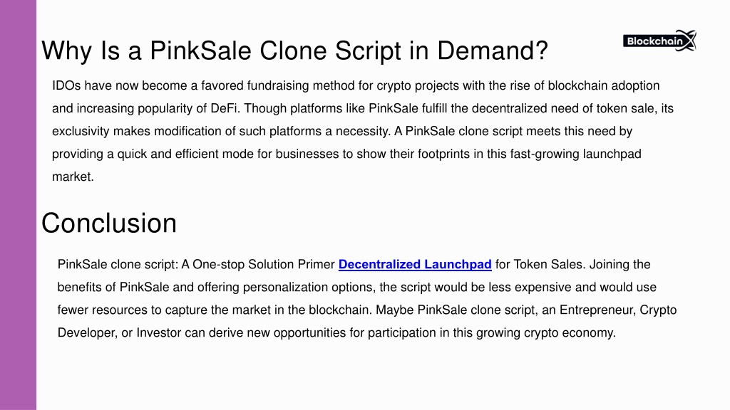This screenshot has width=730, height=410.
Task: Click the word Launchpad in the hyperlink
Action: [458, 265]
